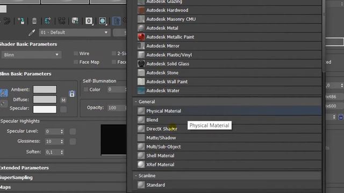
Task: Click the Make Unique icon
Action: pyautogui.click(x=62, y=21)
